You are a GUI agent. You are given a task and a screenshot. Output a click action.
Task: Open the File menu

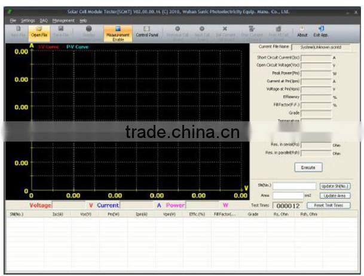click(x=13, y=20)
